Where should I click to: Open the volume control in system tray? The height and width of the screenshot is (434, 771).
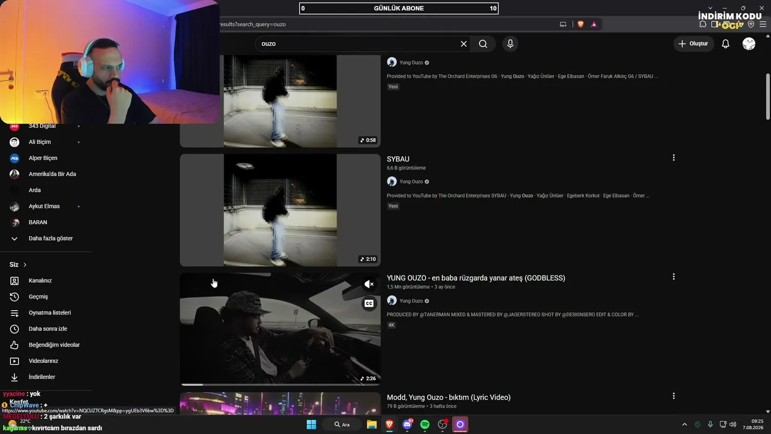[x=732, y=424]
